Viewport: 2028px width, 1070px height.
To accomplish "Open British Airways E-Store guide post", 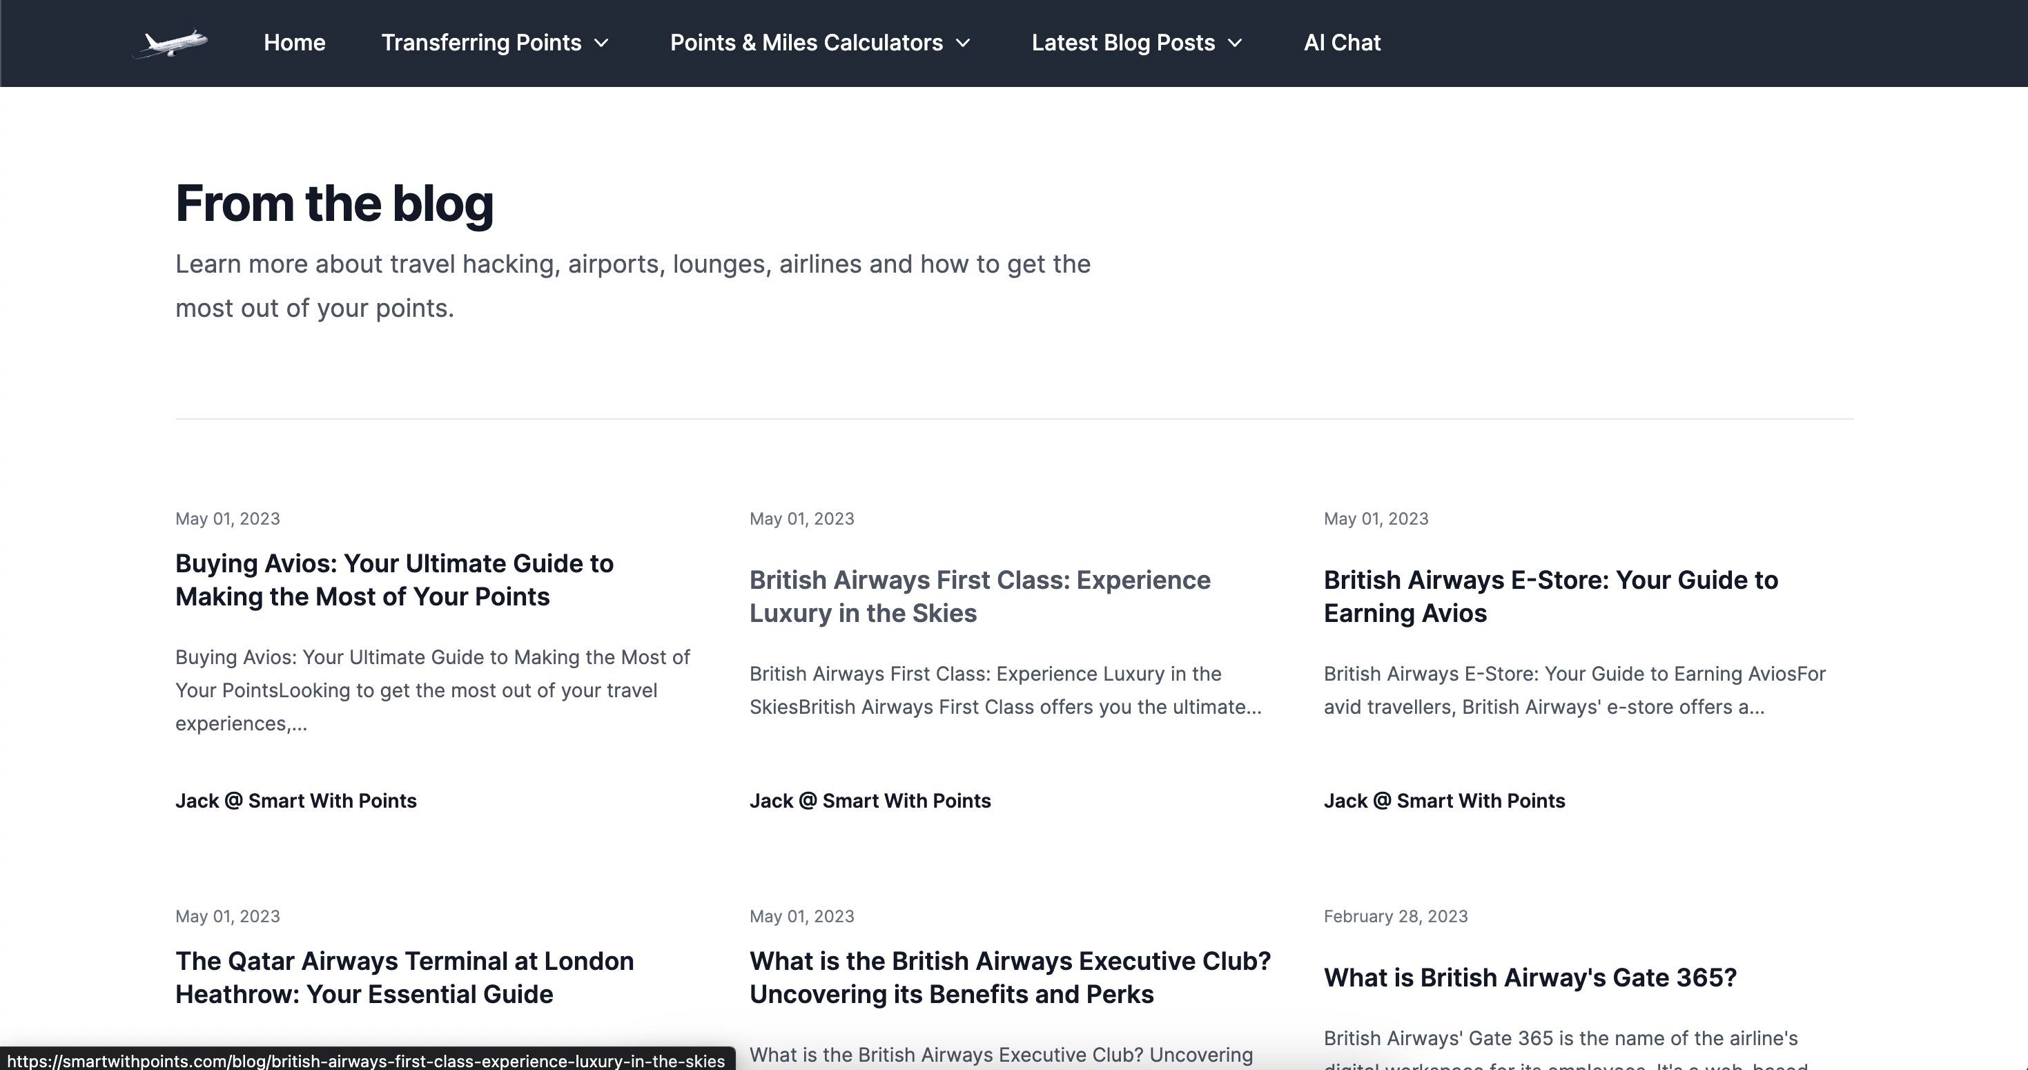I will pyautogui.click(x=1550, y=597).
